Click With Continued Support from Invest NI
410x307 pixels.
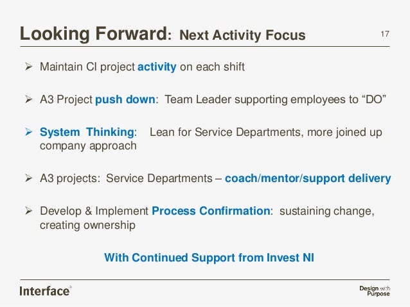(209, 258)
